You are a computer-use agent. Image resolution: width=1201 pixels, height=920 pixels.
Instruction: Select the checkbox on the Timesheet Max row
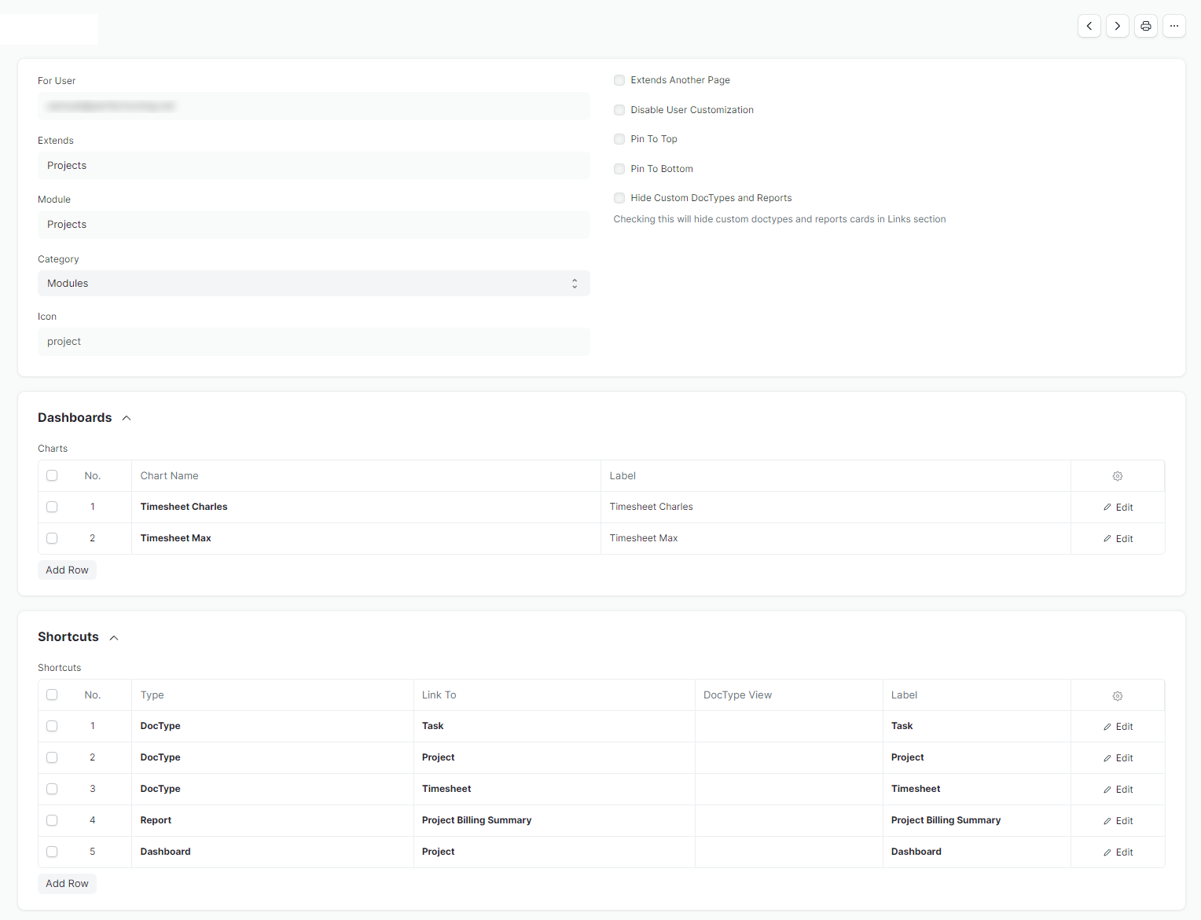(52, 538)
